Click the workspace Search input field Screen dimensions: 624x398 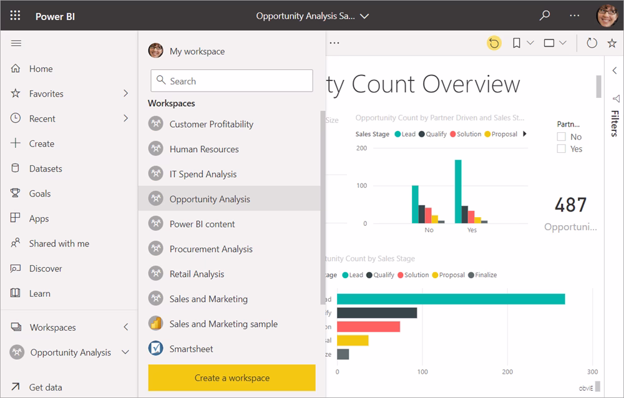coord(232,80)
